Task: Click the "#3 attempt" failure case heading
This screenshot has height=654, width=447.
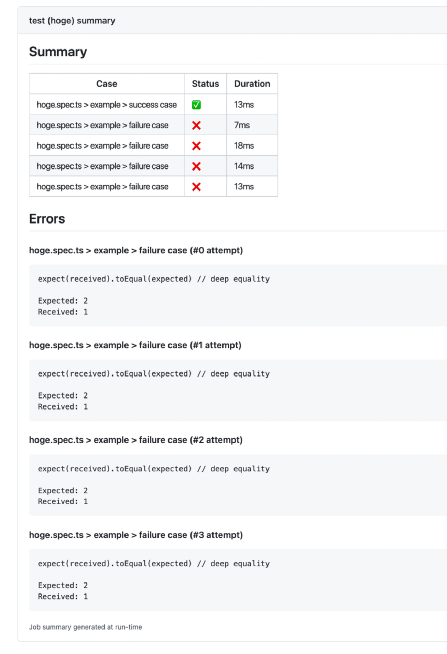Action: click(136, 535)
